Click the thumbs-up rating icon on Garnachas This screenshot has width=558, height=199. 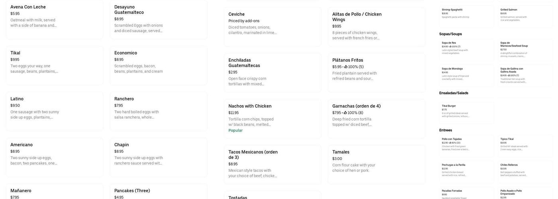(346, 113)
